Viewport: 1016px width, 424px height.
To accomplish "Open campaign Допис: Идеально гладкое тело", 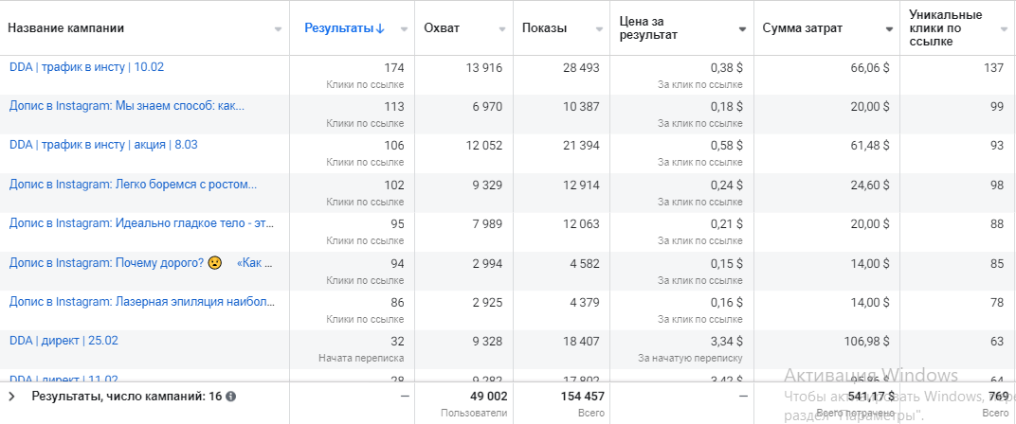I will point(139,223).
